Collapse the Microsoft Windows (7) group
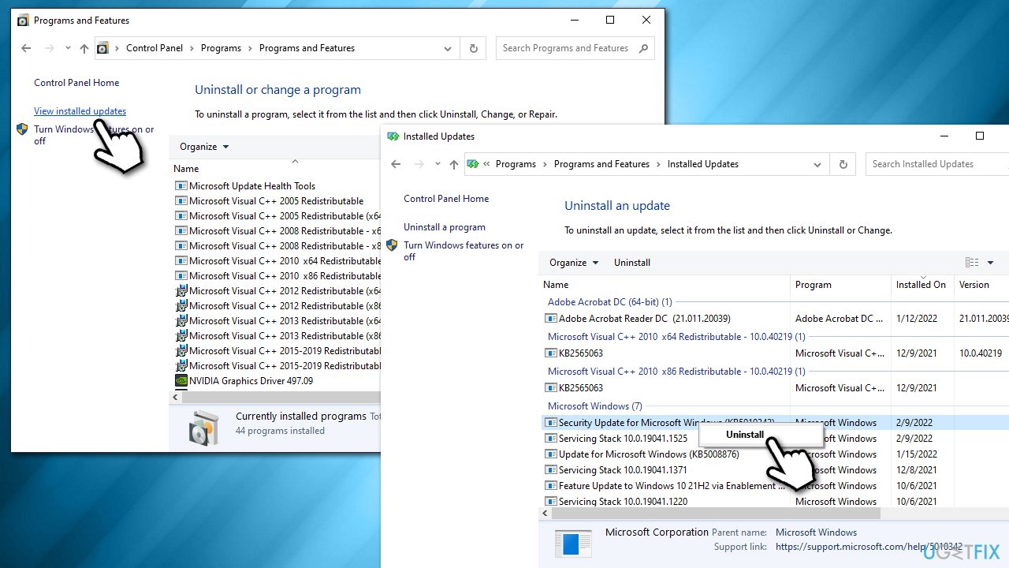 595,406
